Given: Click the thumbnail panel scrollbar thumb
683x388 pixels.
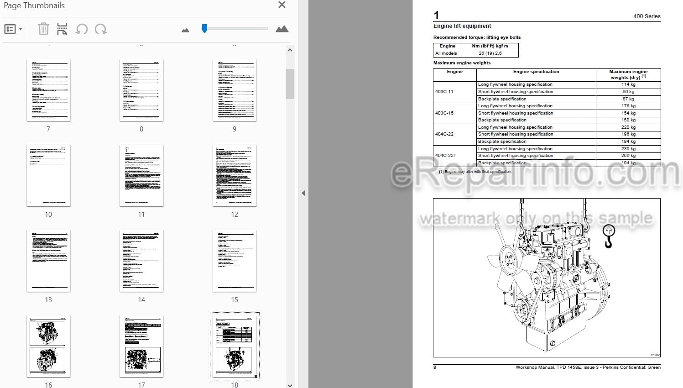Looking at the screenshot, I should coord(290,84).
